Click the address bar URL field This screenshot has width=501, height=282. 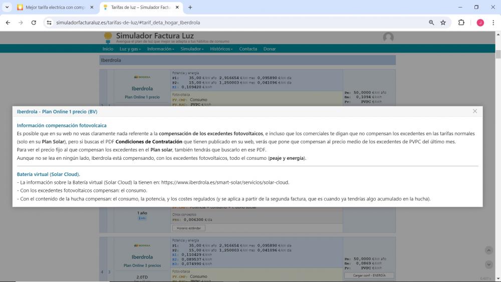click(236, 23)
